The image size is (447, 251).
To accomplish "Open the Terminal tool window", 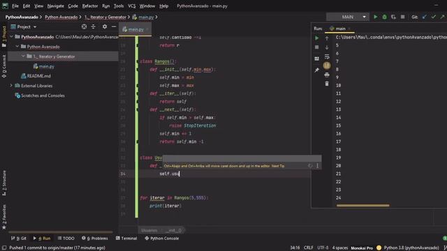I will [x=126, y=238].
